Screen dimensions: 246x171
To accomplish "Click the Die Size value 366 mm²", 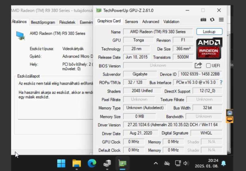I will pos(183,49).
